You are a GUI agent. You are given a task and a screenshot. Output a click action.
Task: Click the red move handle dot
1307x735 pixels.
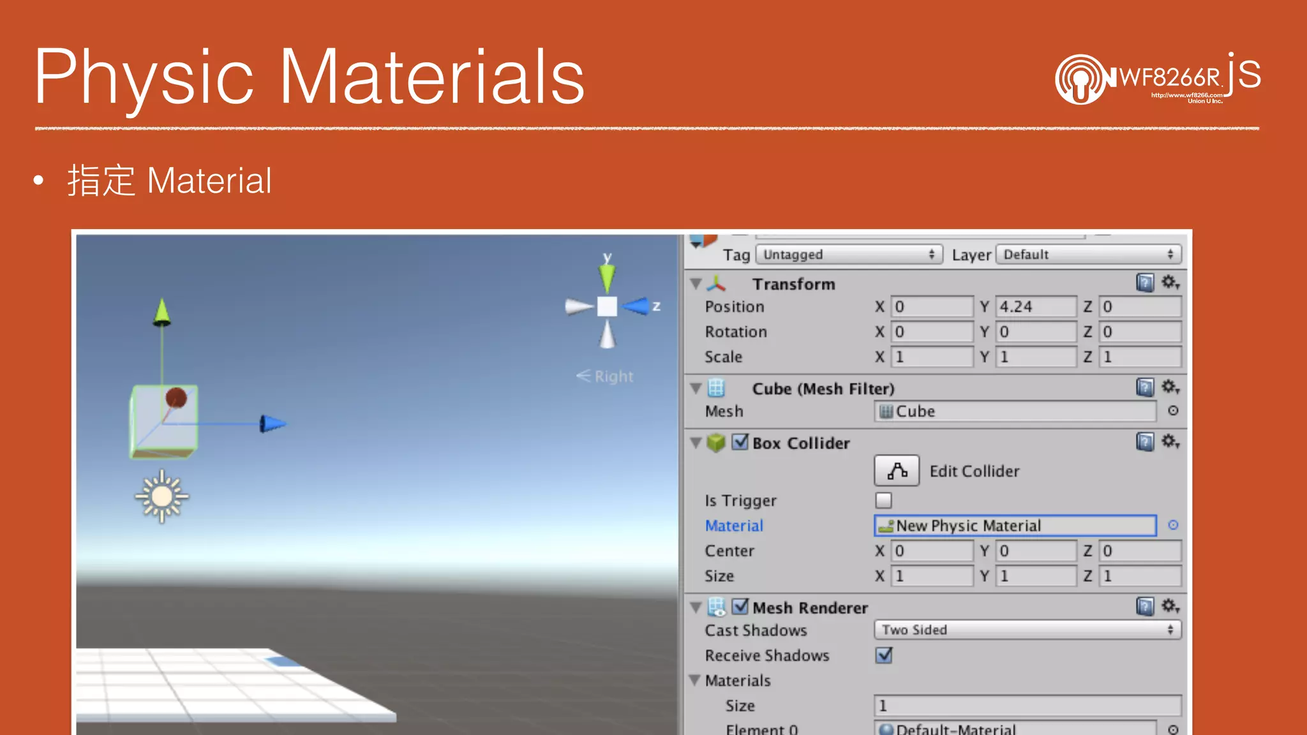point(176,397)
